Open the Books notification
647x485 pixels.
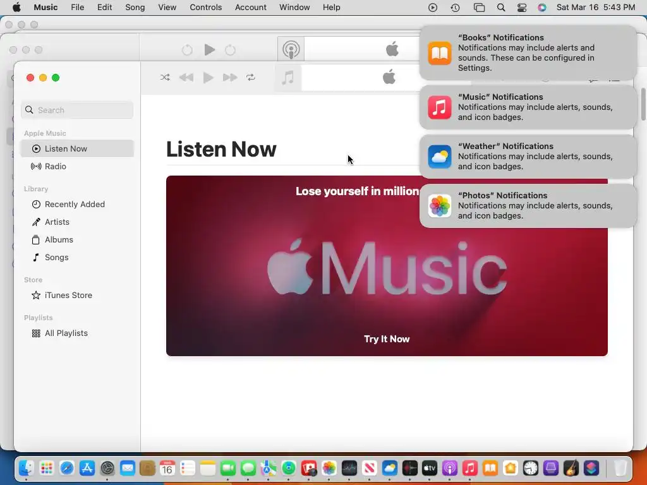pyautogui.click(x=528, y=53)
